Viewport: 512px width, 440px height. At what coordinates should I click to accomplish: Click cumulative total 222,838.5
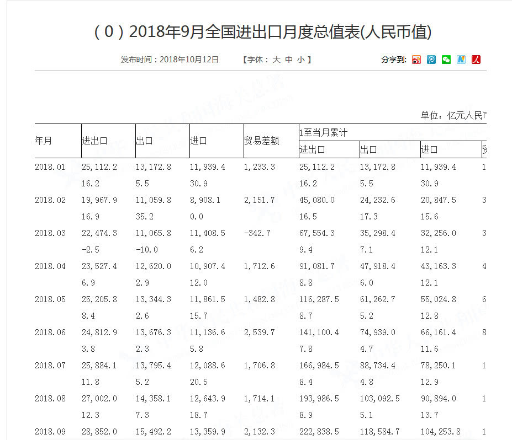pos(319,432)
